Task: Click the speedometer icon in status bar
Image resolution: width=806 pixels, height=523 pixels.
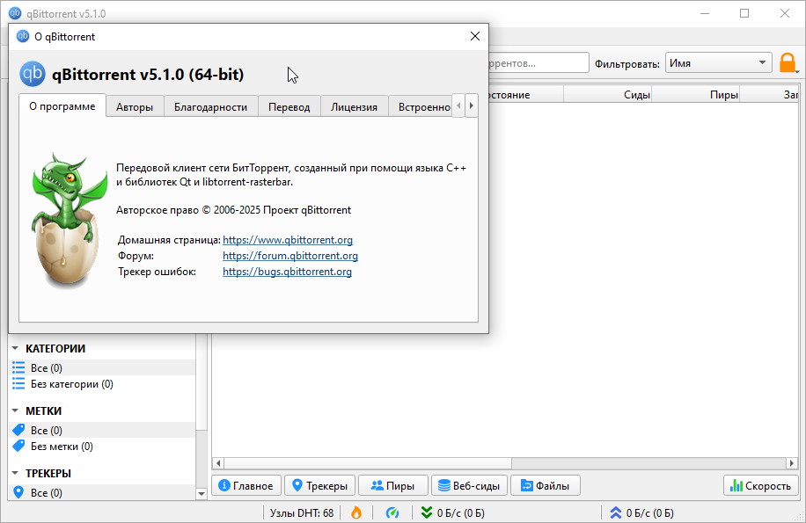Action: pyautogui.click(x=392, y=512)
